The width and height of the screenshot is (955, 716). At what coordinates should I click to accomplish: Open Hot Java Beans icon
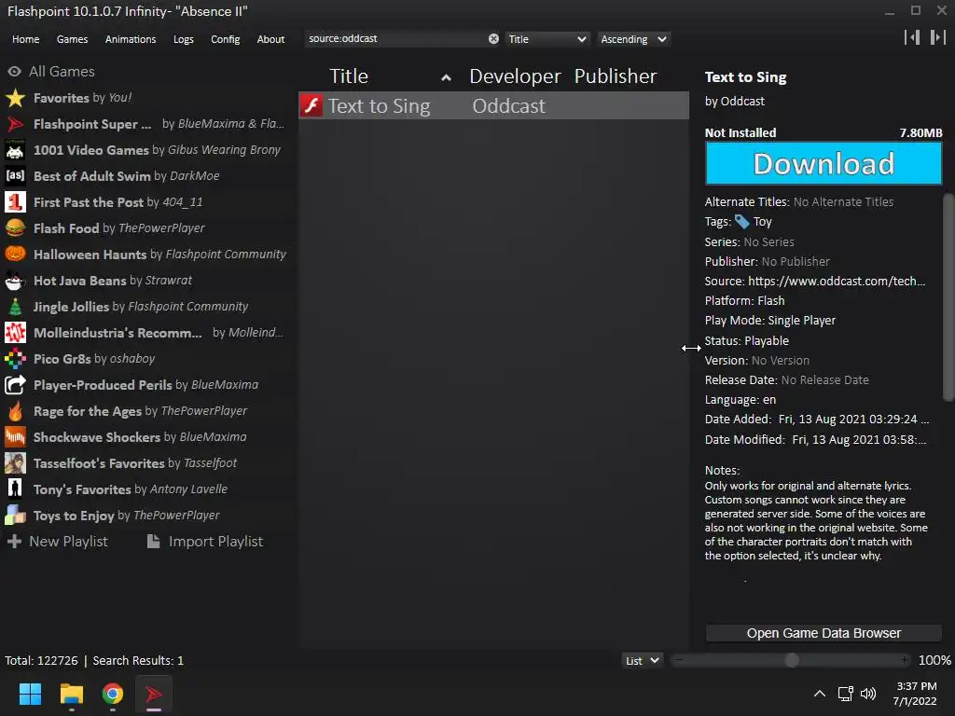[15, 281]
